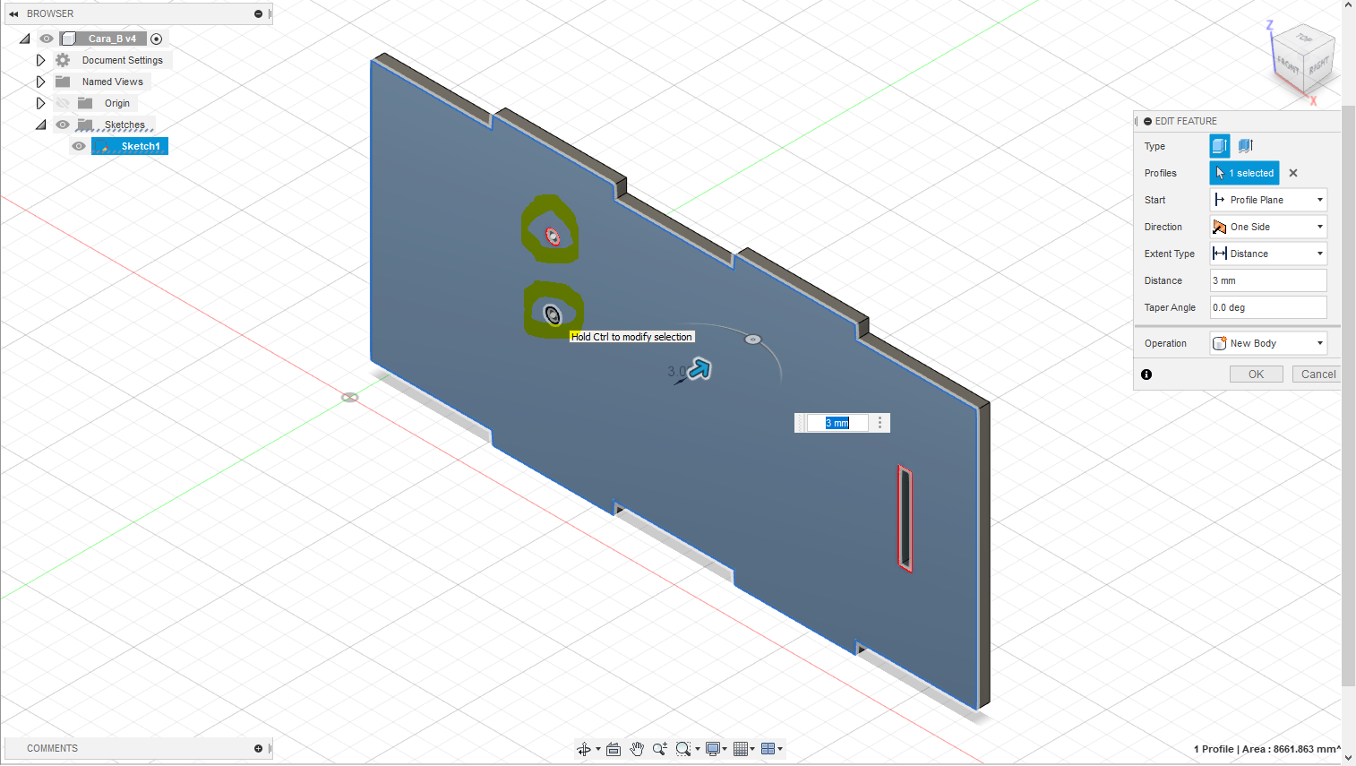Click the Taper Angle input field
This screenshot has width=1356, height=766.
pyautogui.click(x=1268, y=307)
